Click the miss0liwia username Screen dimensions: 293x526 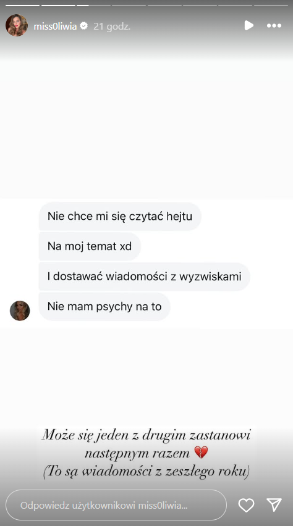pyautogui.click(x=55, y=26)
